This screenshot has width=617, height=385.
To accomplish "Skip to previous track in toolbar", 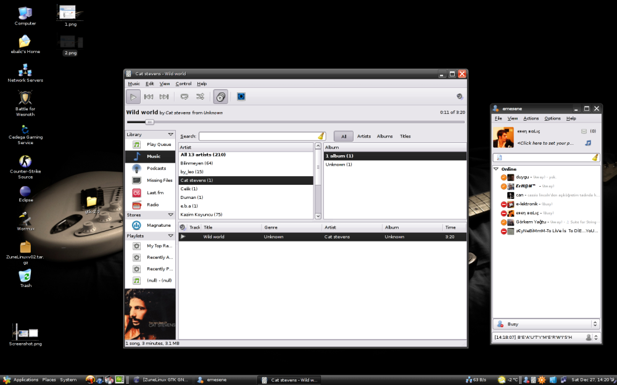I will pyautogui.click(x=149, y=97).
